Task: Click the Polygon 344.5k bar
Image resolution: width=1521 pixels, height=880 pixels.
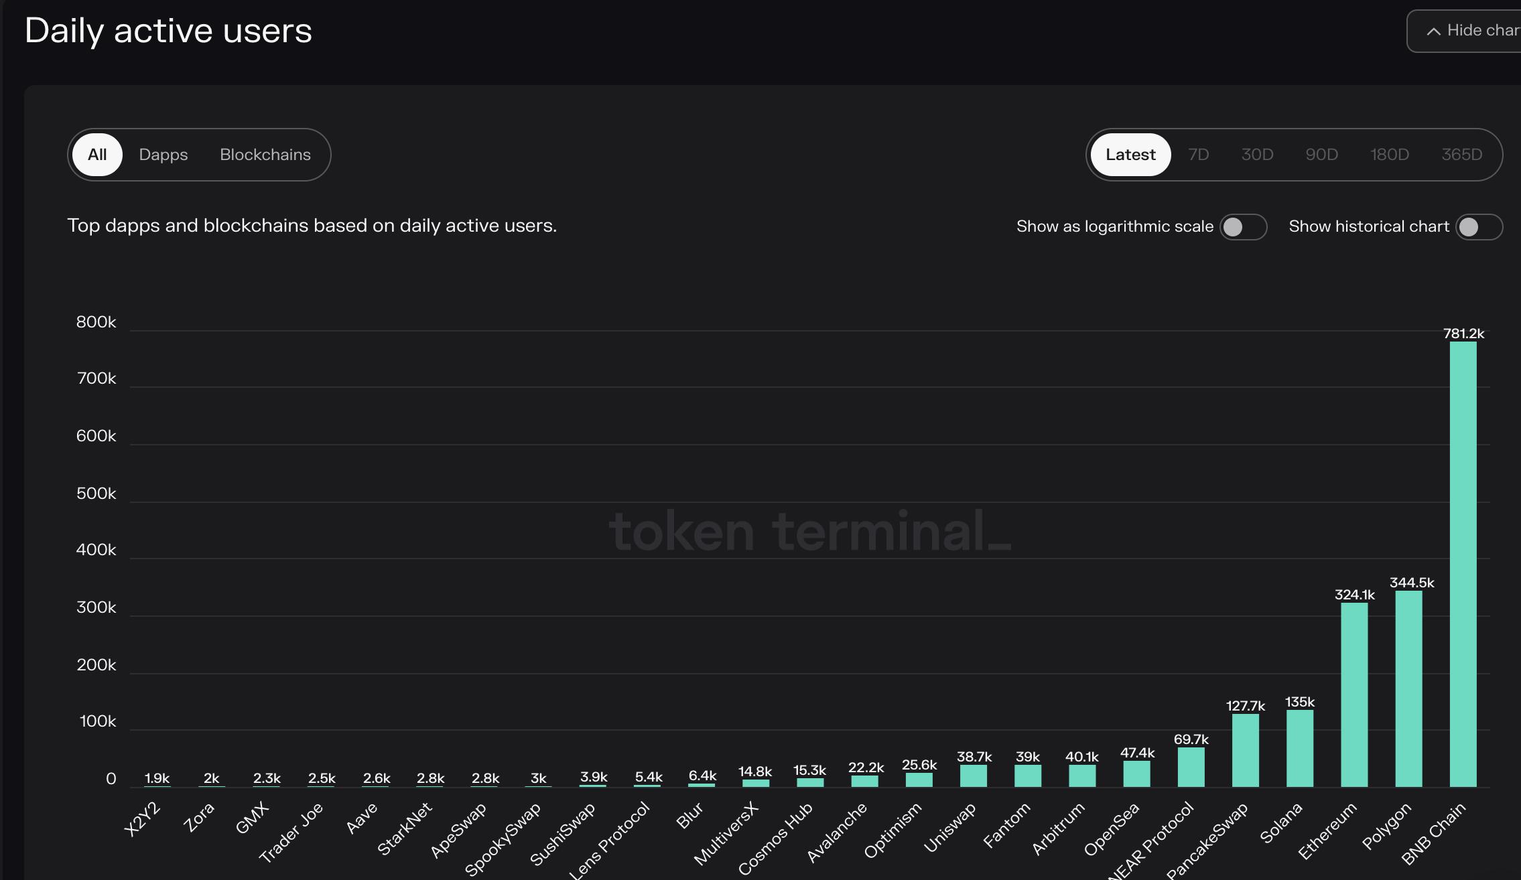Action: [x=1408, y=688]
